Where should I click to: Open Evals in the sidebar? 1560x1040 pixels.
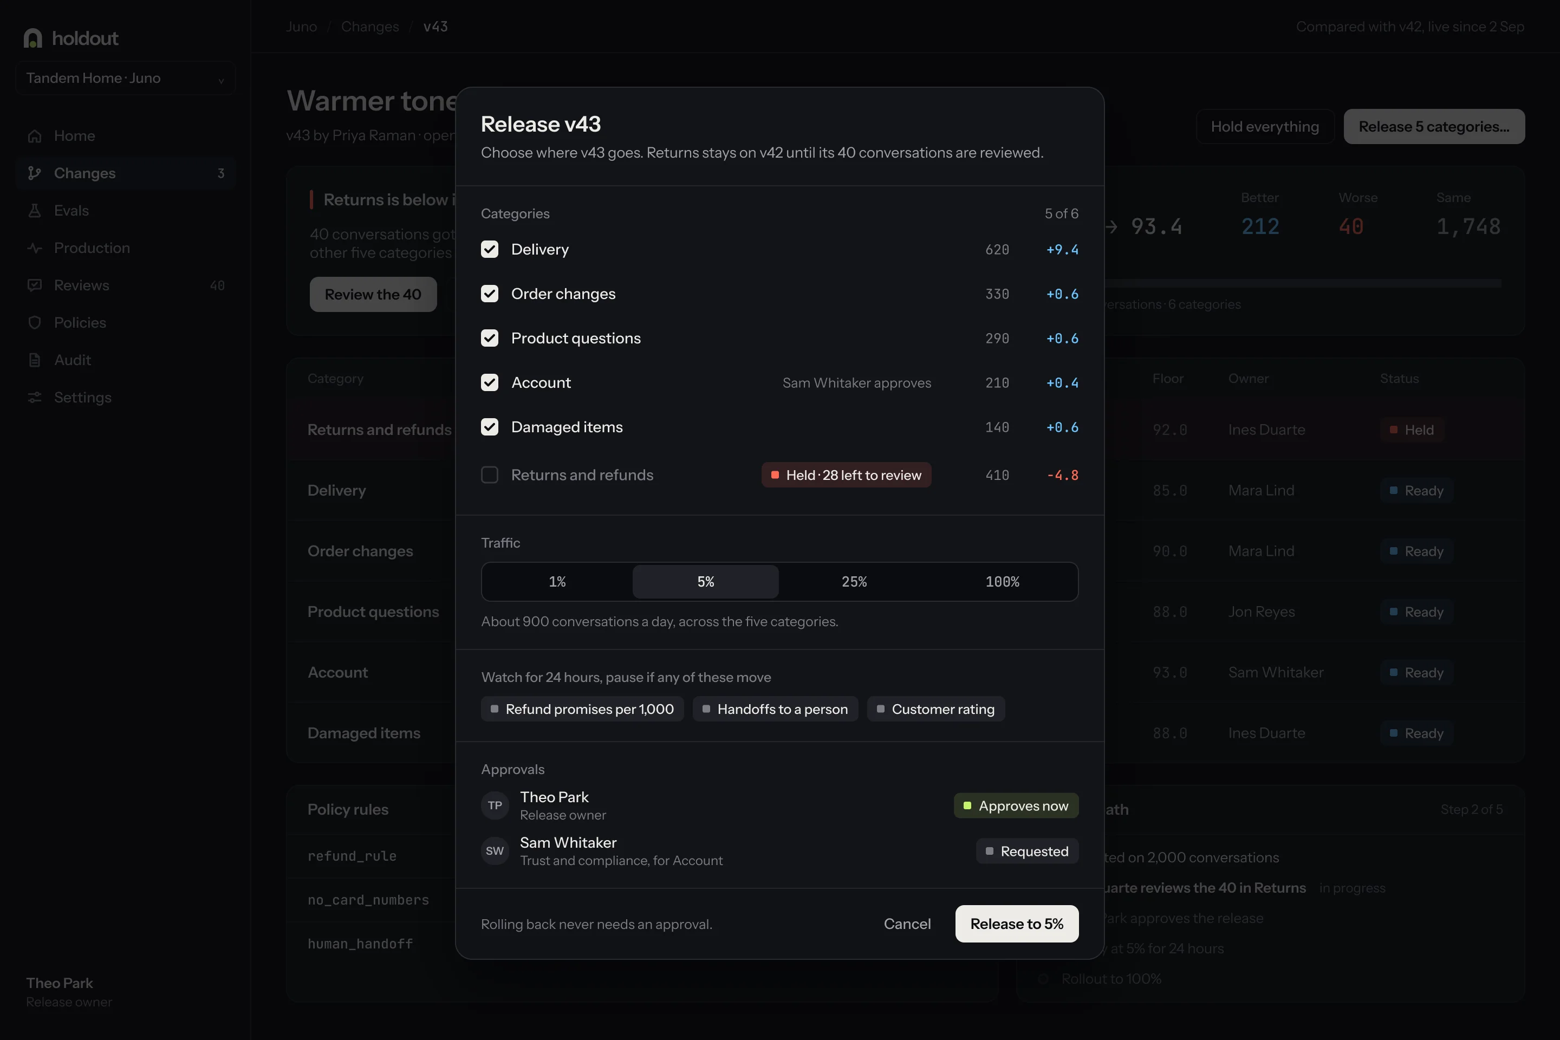point(125,210)
